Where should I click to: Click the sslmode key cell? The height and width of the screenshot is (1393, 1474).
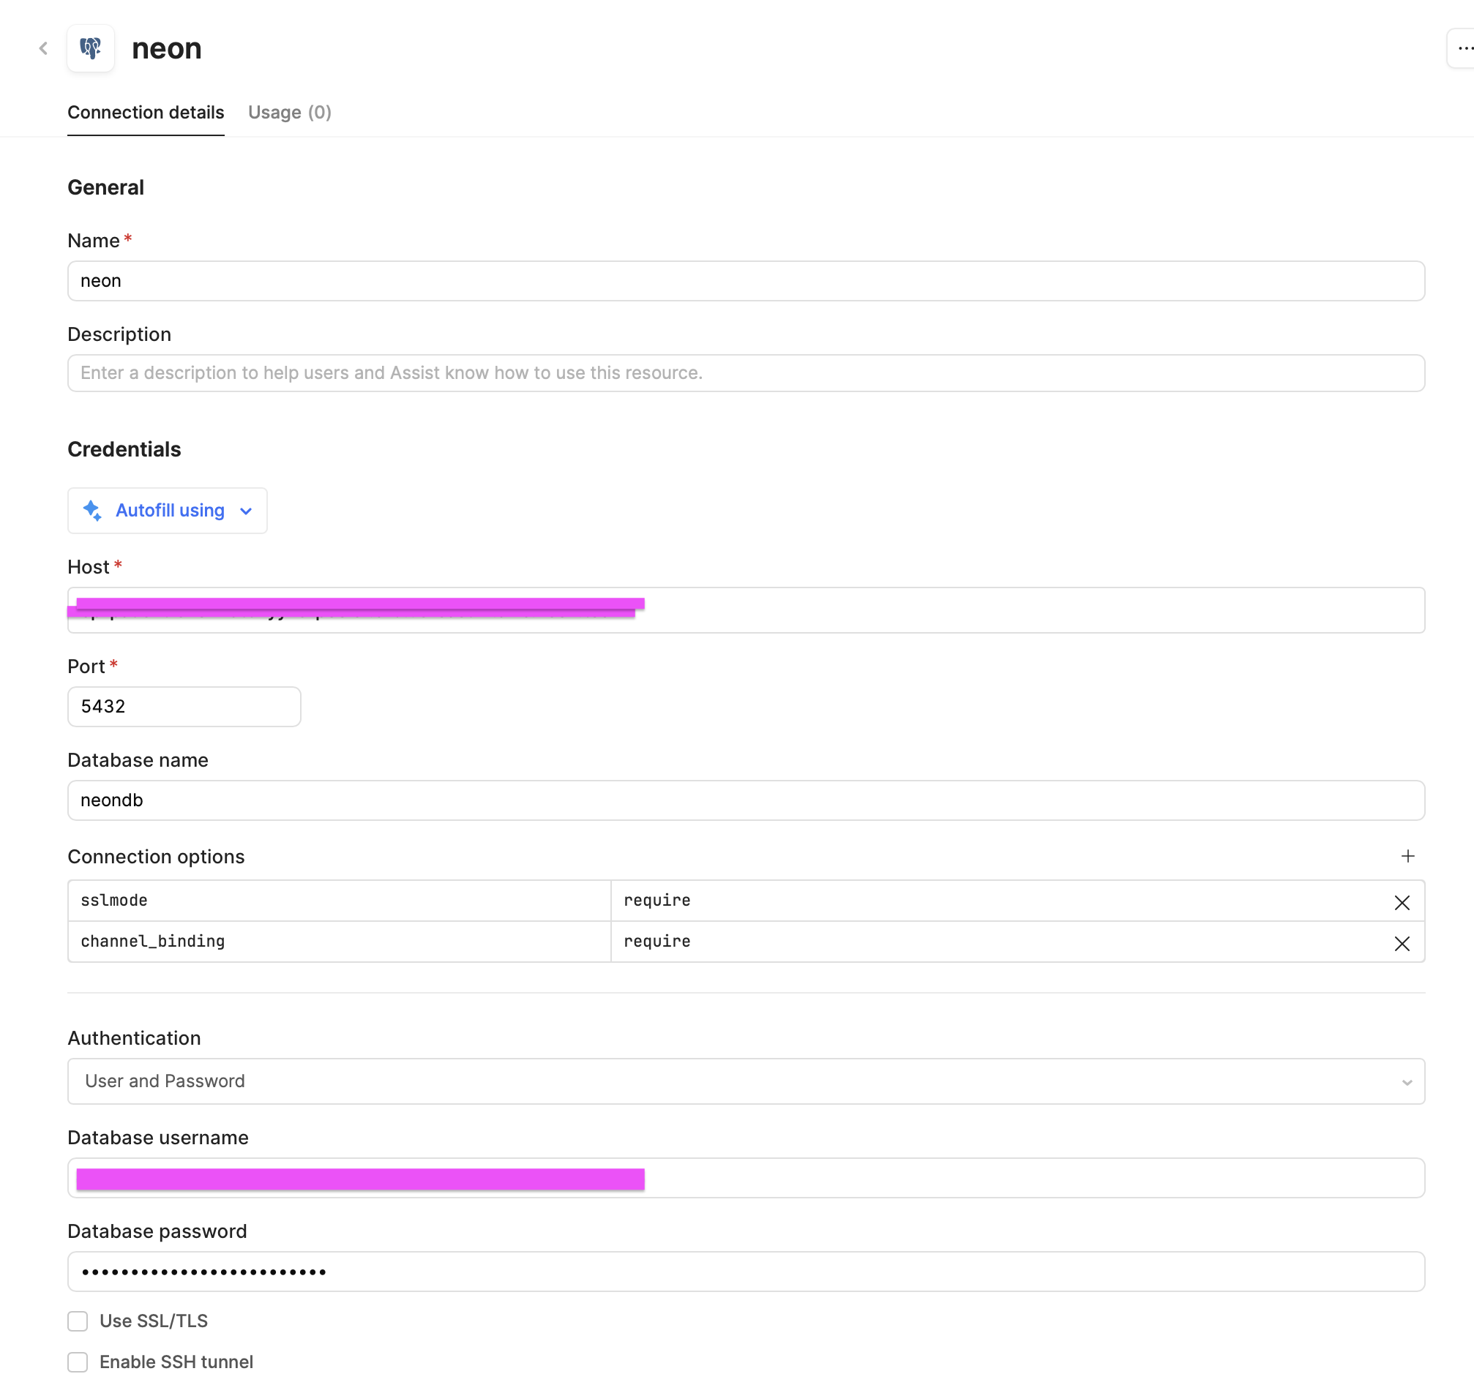[340, 901]
